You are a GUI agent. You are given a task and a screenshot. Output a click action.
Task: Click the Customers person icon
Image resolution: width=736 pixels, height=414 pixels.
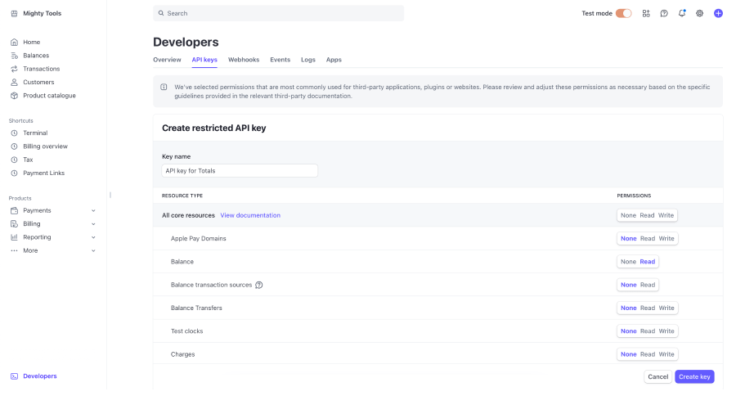(14, 82)
